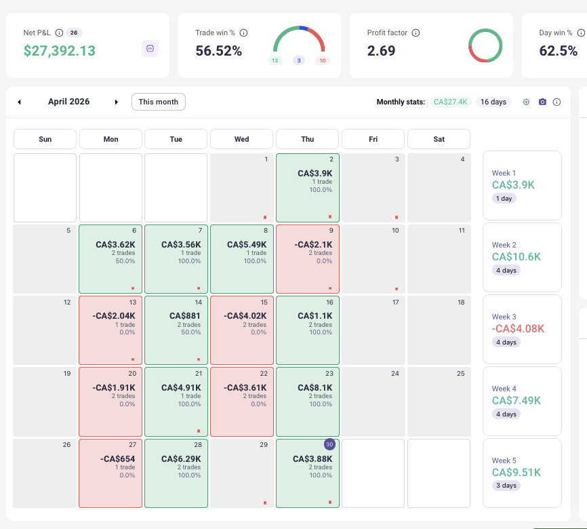Viewport: 587px width, 529px height.
Task: Click the camera screenshot icon
Action: click(x=542, y=102)
